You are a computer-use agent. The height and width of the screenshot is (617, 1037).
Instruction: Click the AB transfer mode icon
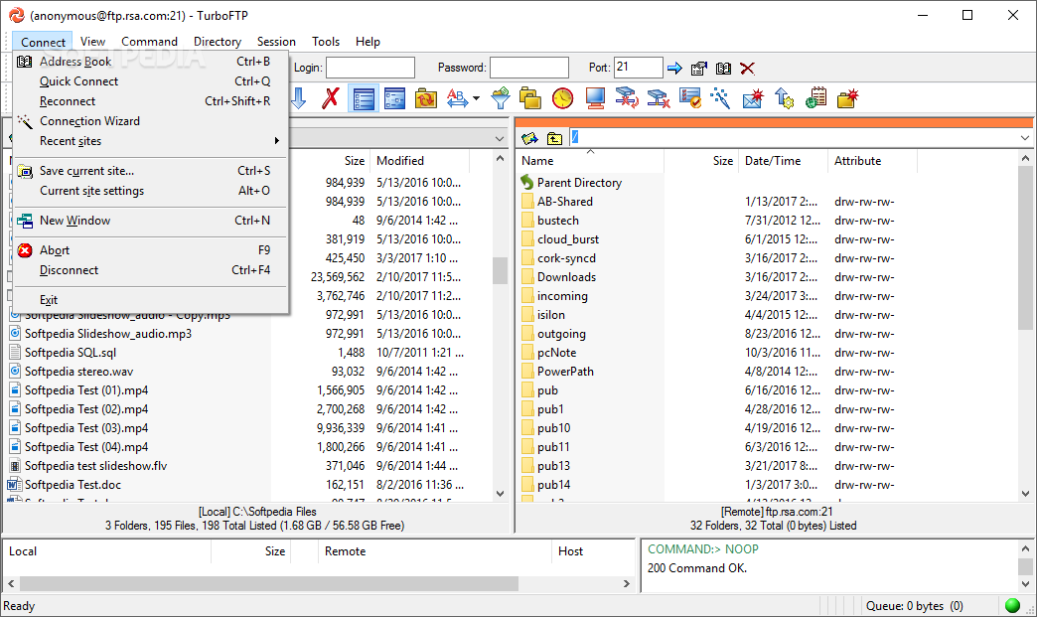pos(458,98)
